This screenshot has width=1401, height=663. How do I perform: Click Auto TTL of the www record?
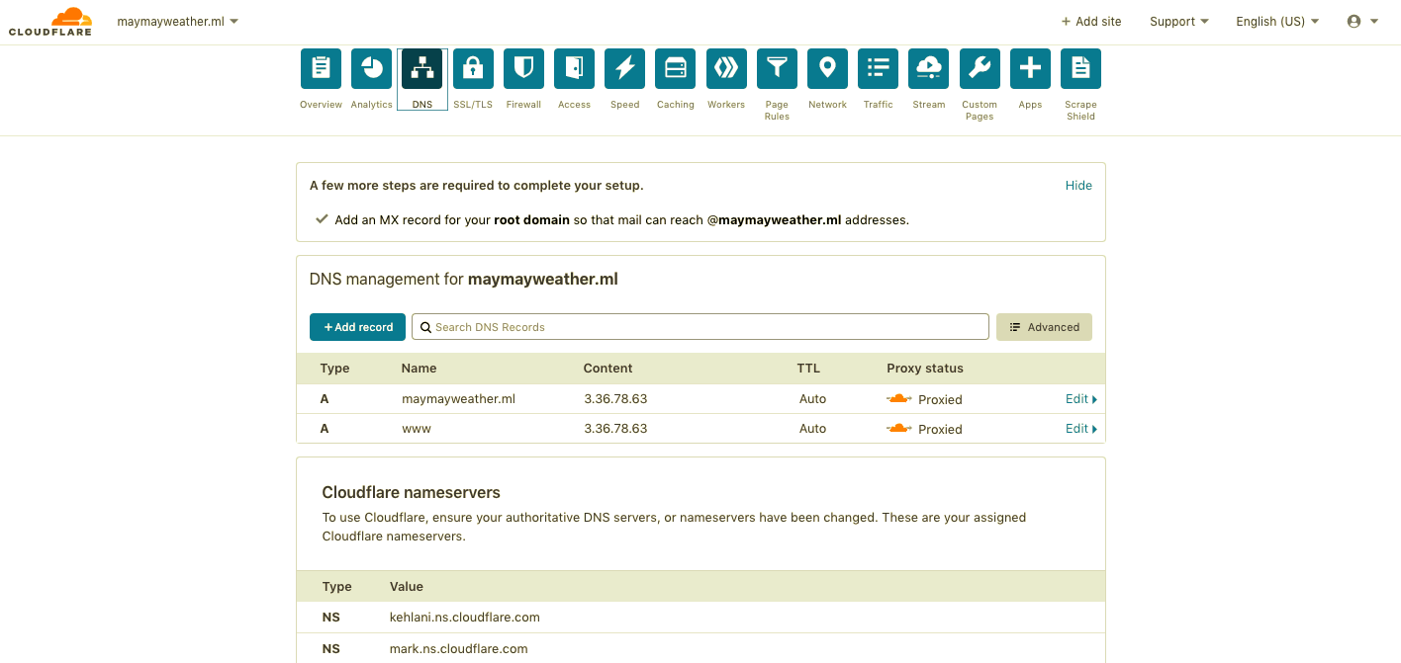point(812,429)
